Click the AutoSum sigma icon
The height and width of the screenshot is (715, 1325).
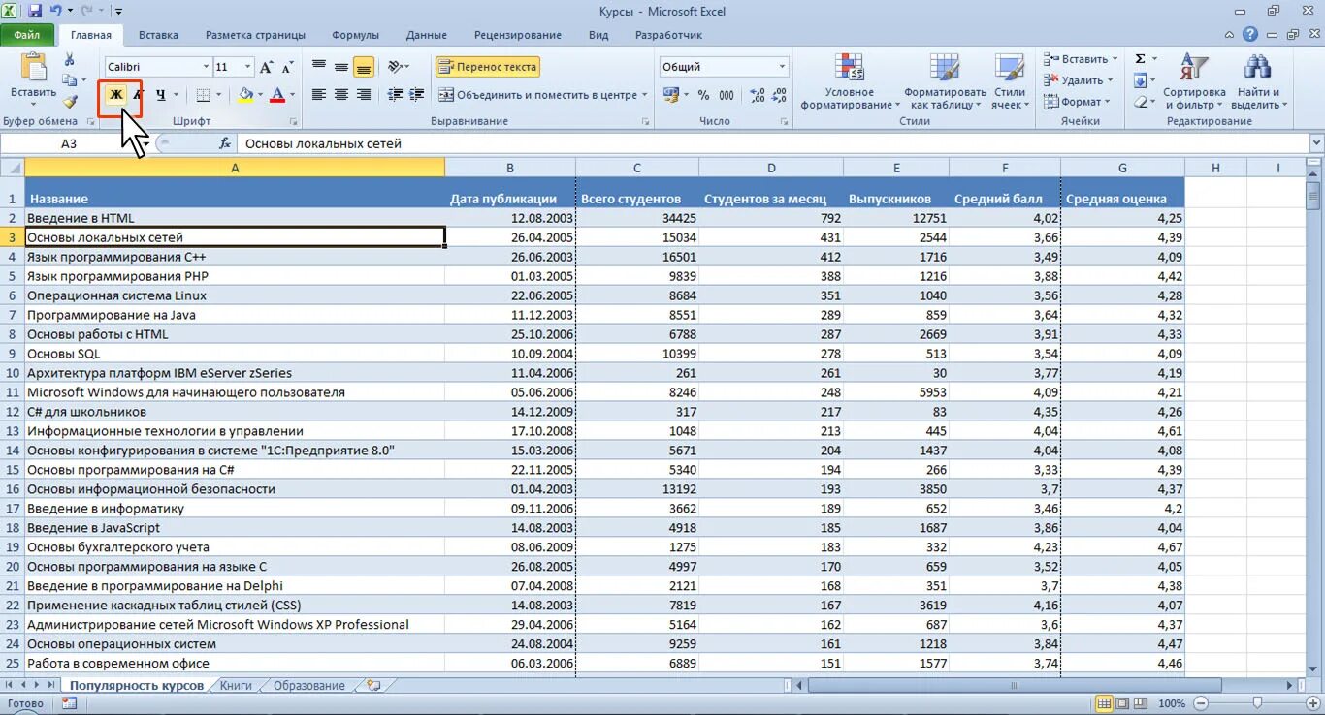coord(1140,59)
